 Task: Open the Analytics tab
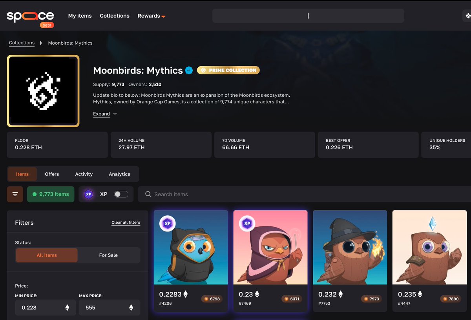(119, 174)
